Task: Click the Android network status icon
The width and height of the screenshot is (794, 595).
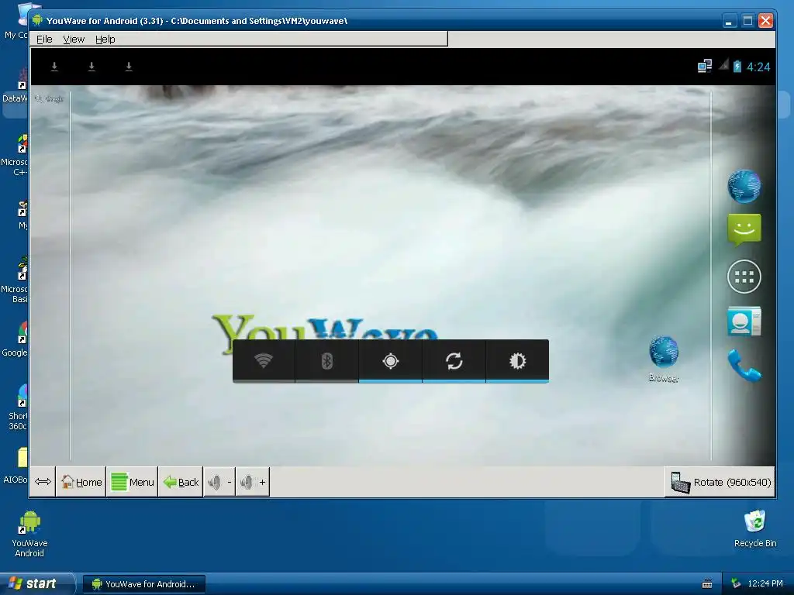Action: click(704, 67)
